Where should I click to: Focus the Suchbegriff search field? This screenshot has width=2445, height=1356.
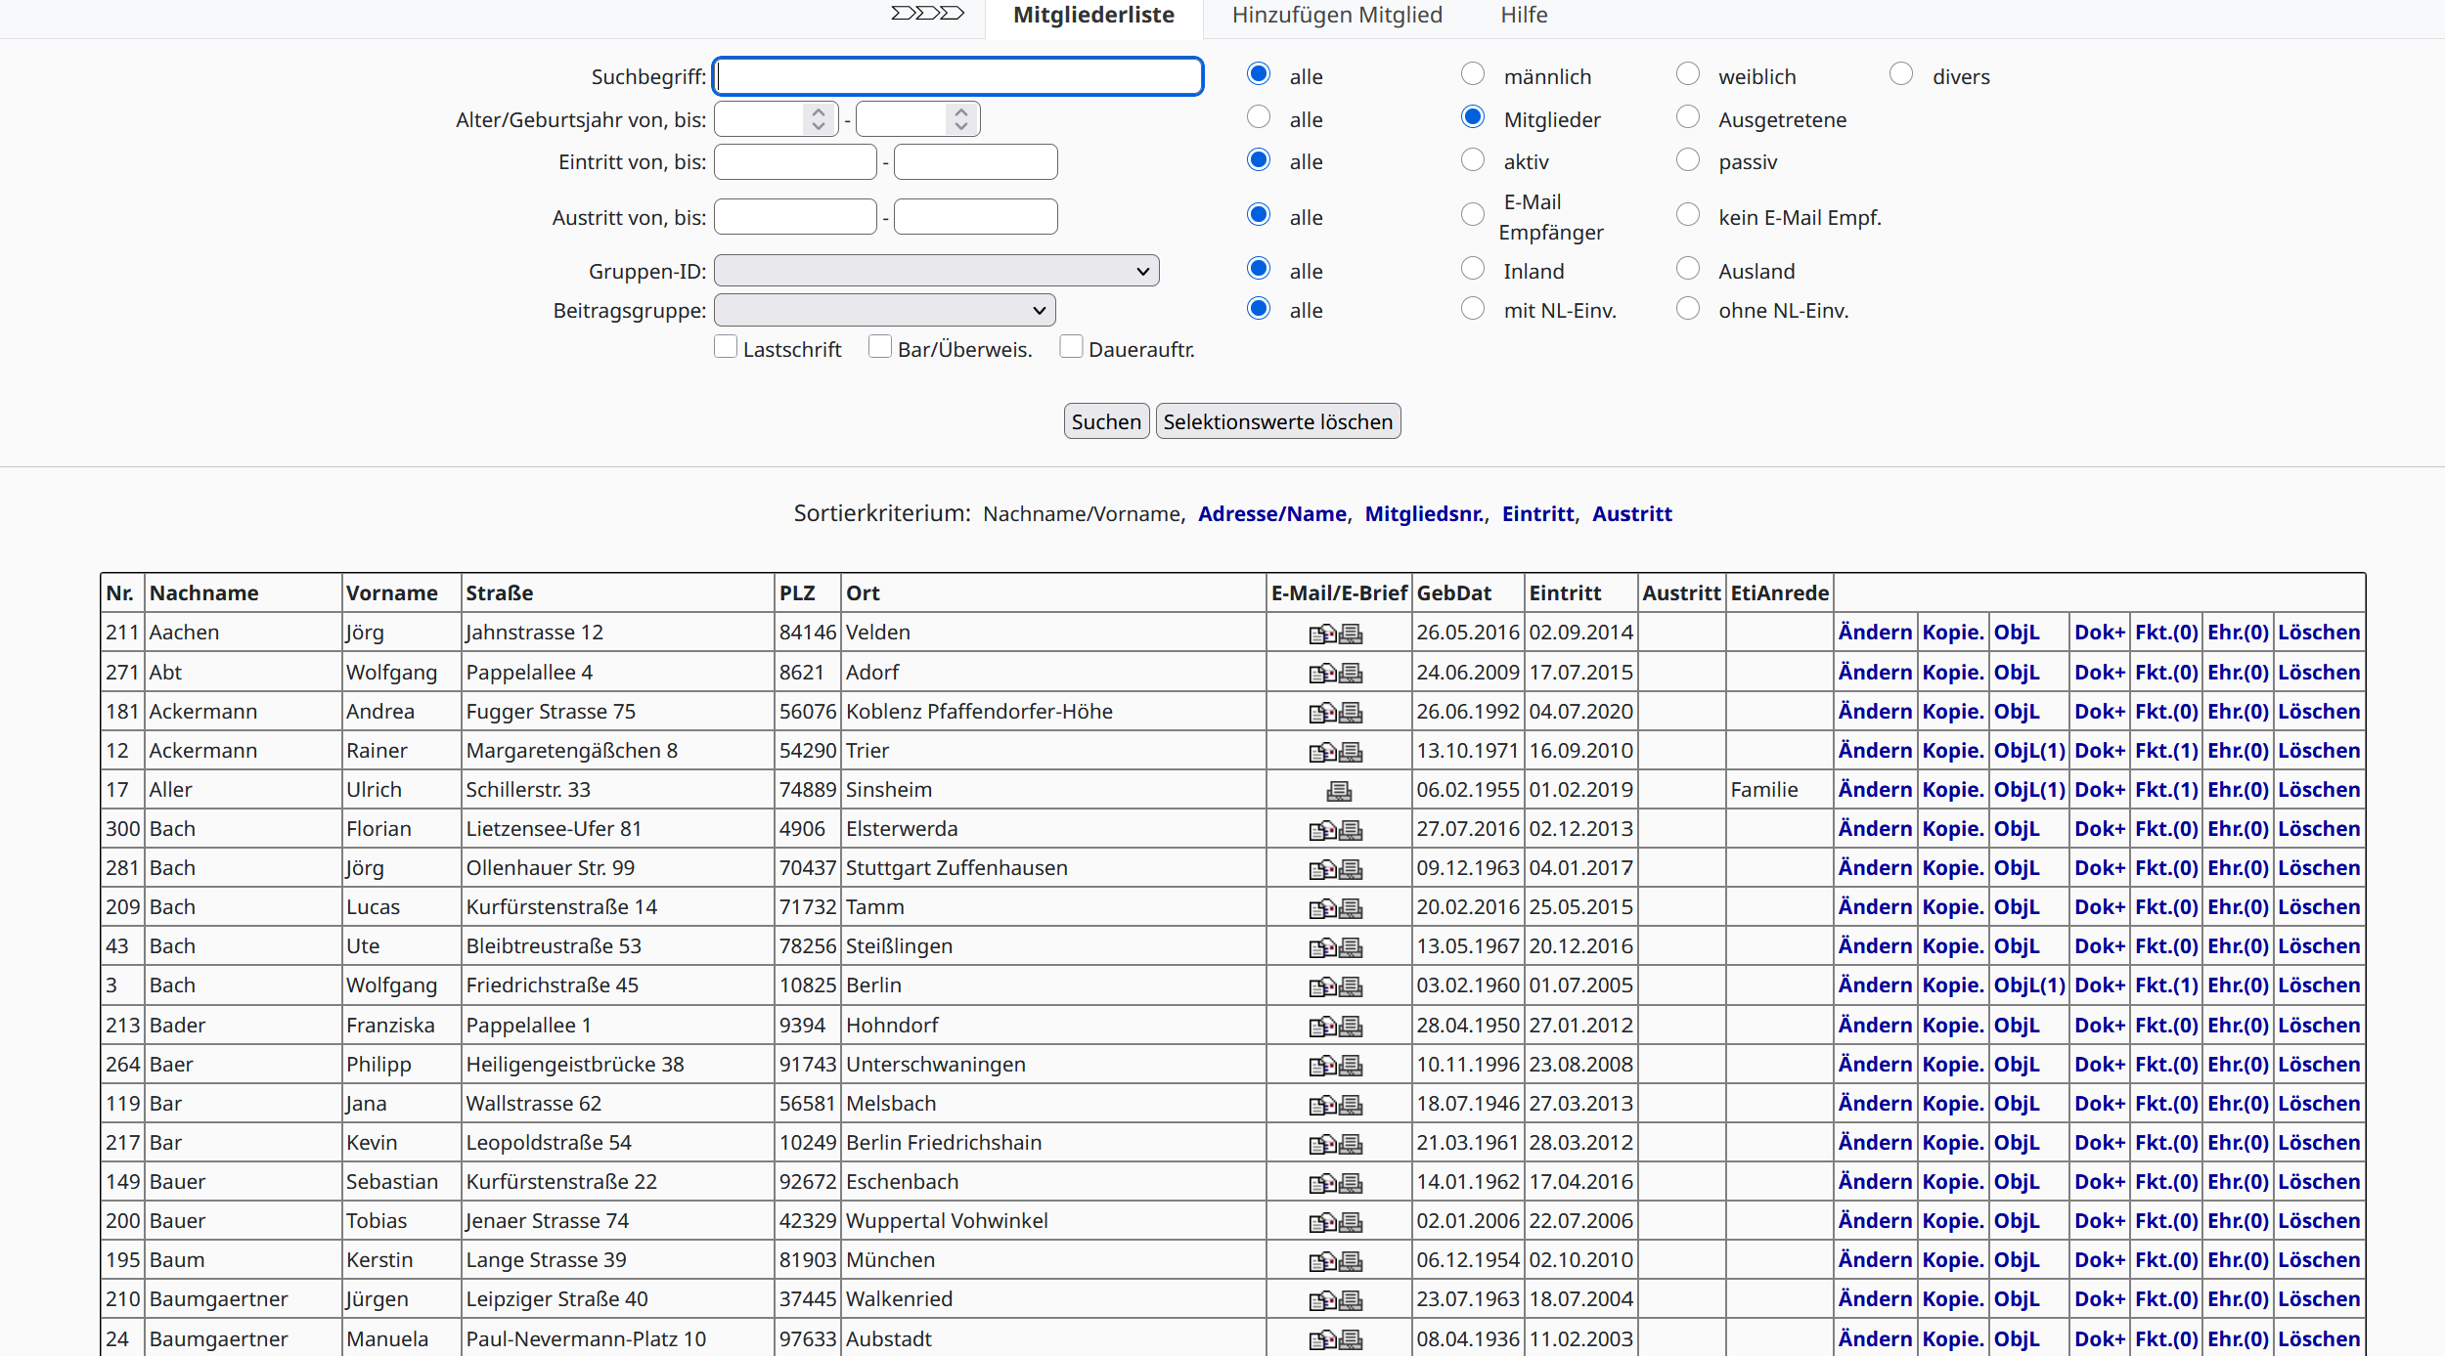point(958,76)
